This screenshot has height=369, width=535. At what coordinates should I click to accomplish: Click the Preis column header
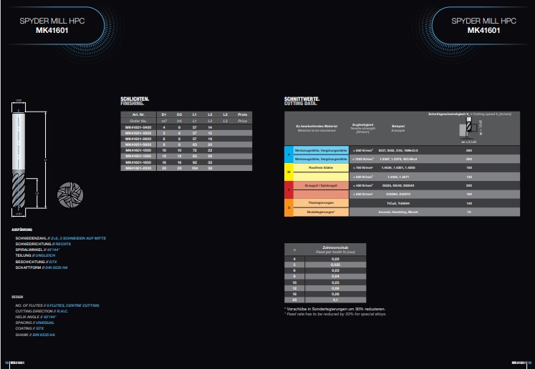(x=243, y=114)
